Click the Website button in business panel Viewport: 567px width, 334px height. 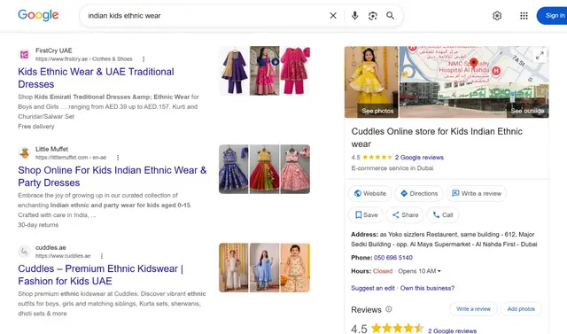click(370, 193)
